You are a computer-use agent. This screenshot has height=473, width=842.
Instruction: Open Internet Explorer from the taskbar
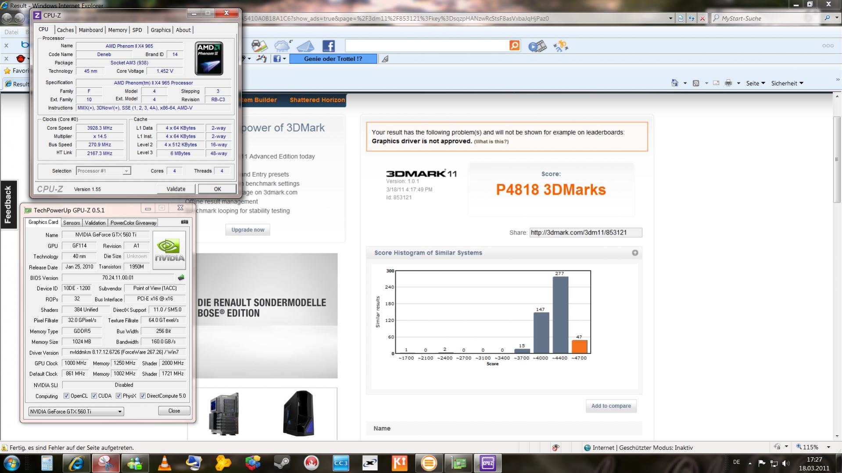[76, 463]
